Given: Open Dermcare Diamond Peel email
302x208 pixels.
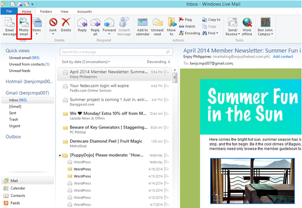Looking at the screenshot, I should 115,143.
